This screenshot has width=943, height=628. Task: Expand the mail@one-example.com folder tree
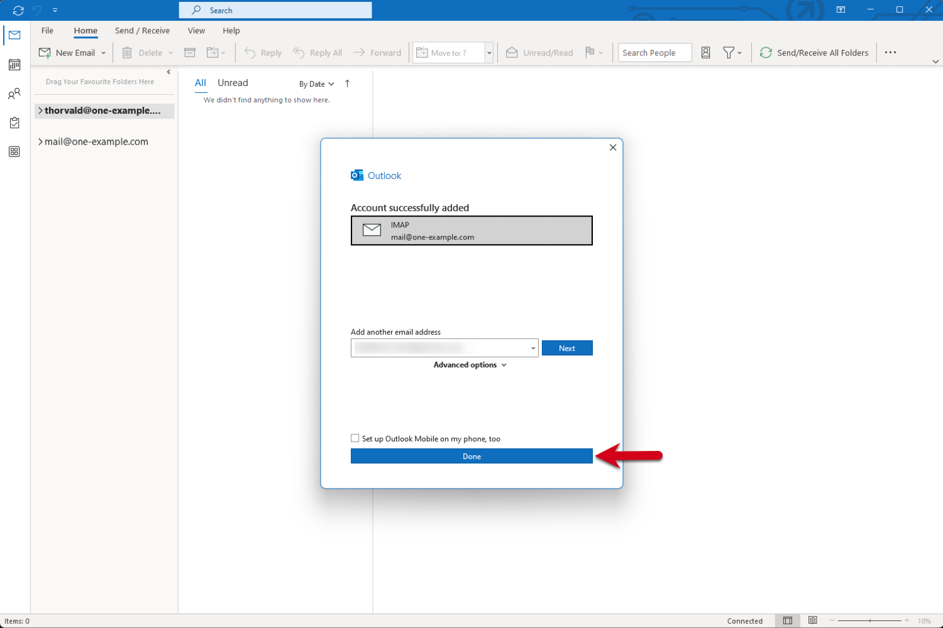(x=40, y=141)
